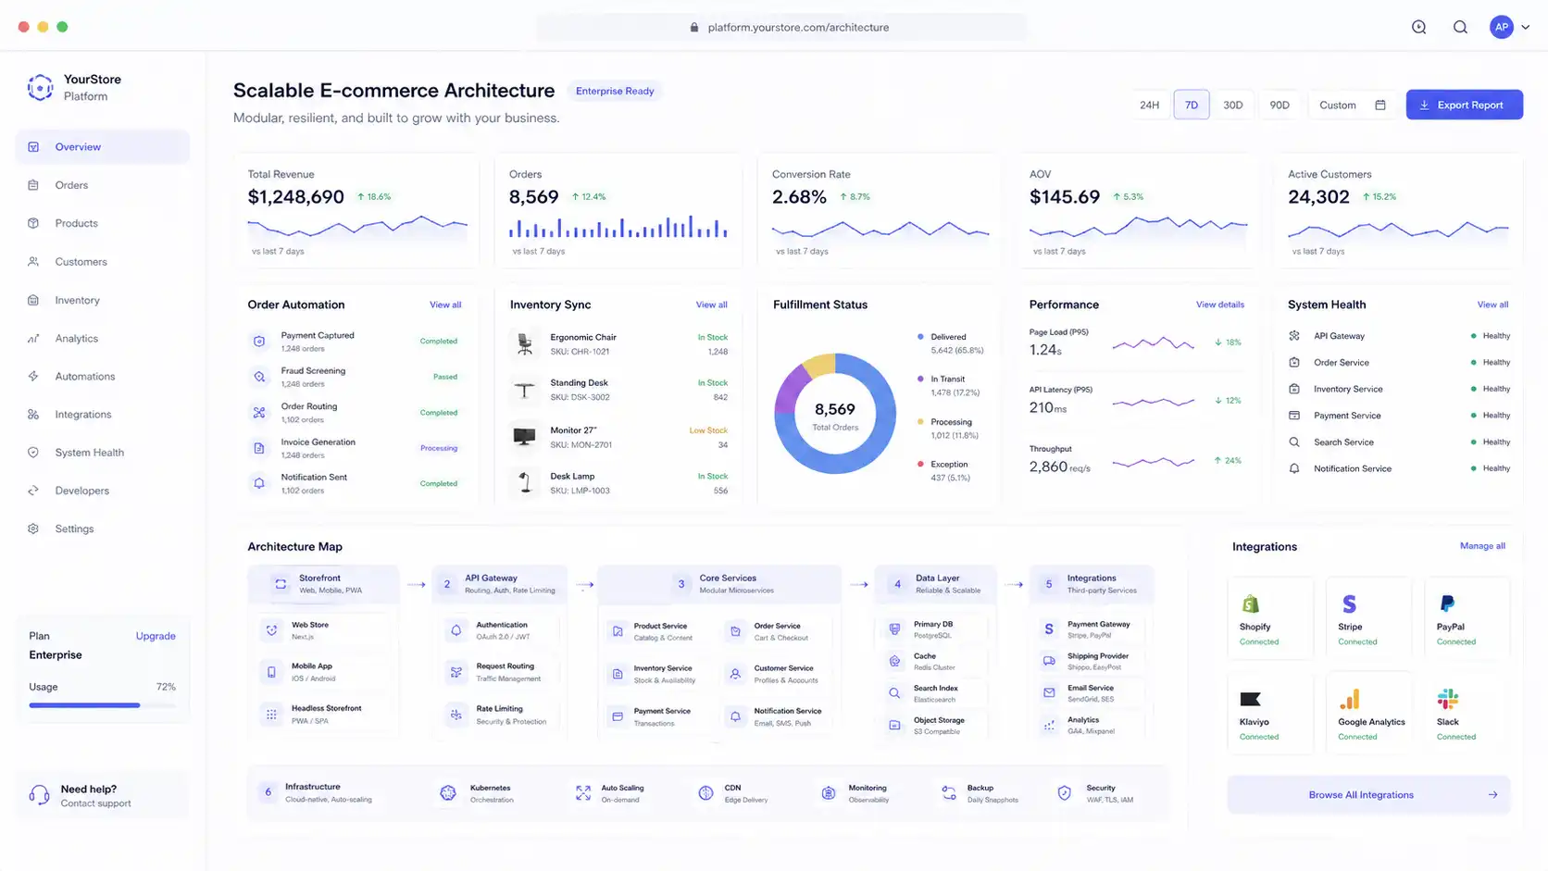Open the Custom date range selector
Screen dimensions: 1548x871
pyautogui.click(x=1338, y=105)
